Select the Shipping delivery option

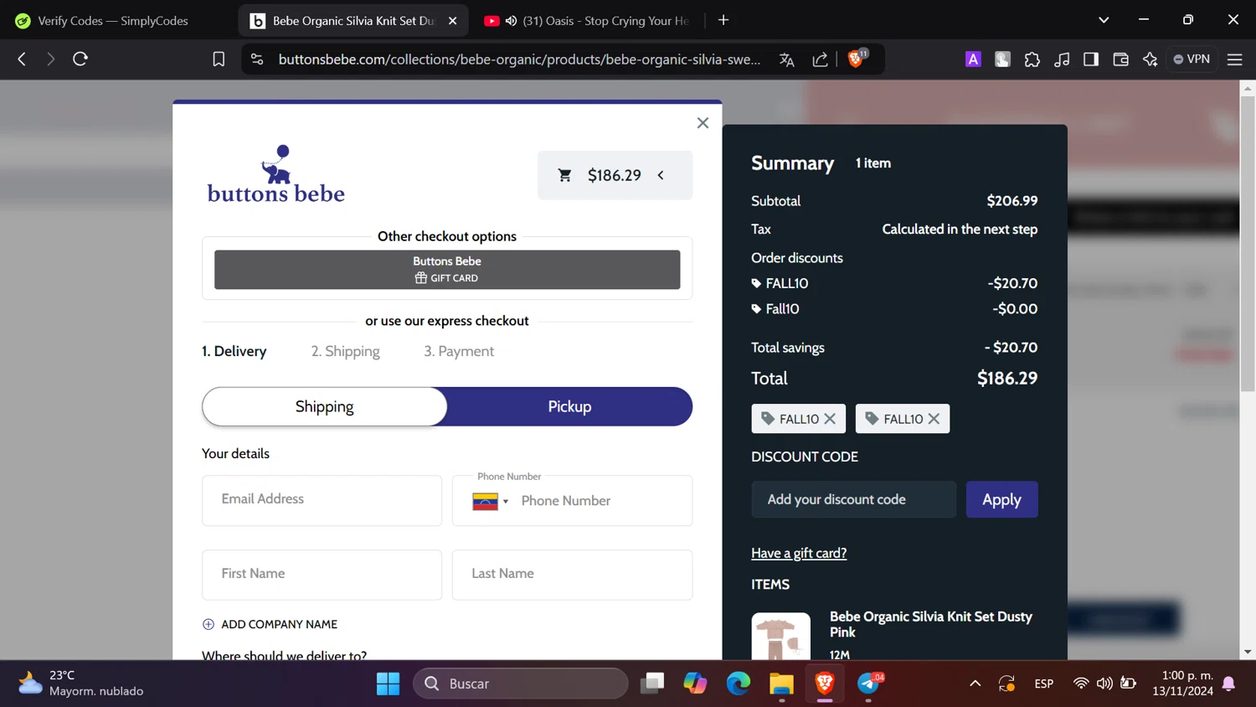pos(325,406)
